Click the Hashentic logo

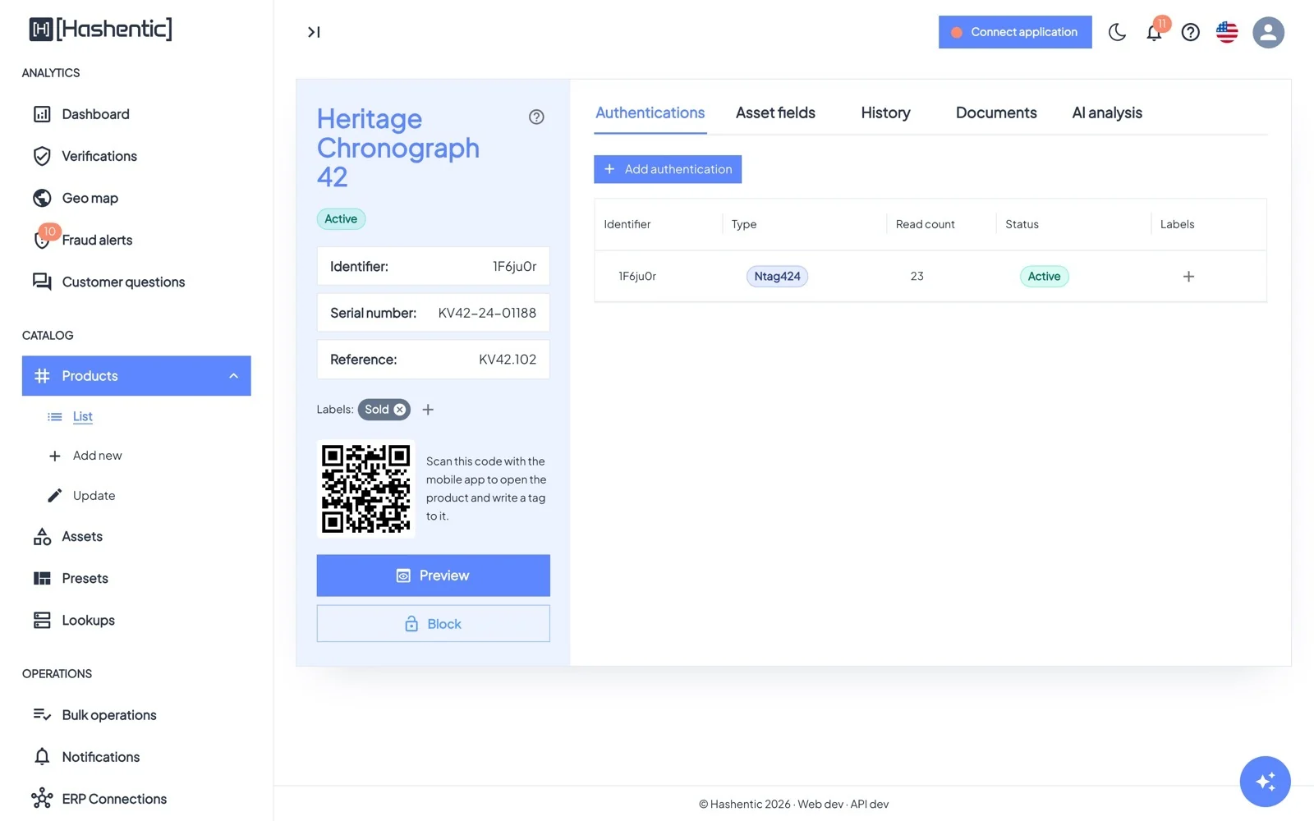100,30
